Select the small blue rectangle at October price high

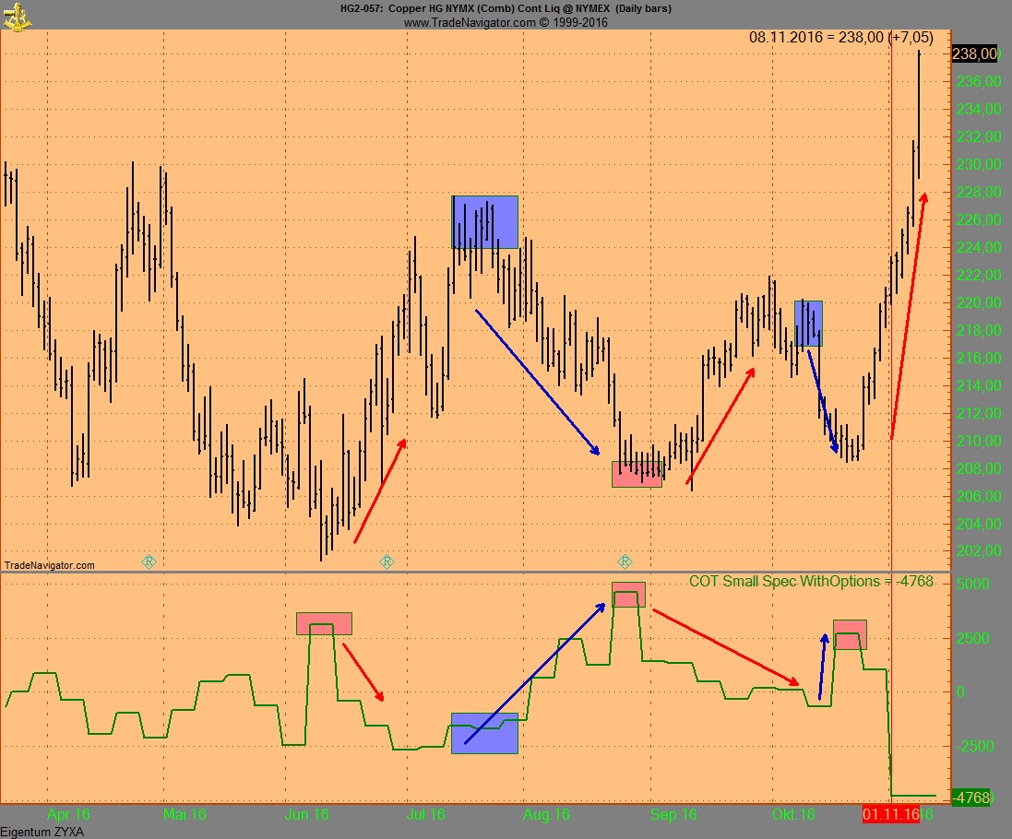(808, 324)
